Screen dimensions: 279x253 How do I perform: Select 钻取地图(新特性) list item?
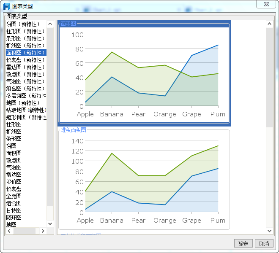click(x=26, y=110)
